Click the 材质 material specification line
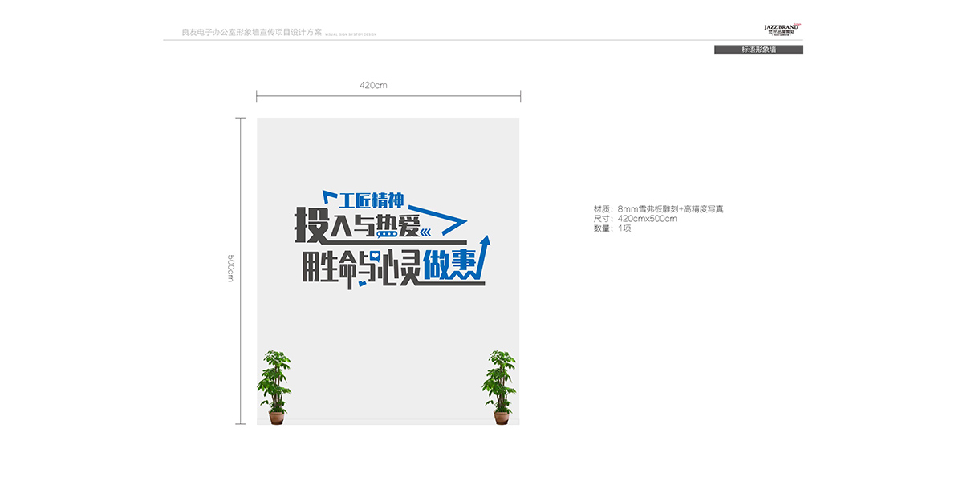963x481 pixels. (658, 209)
